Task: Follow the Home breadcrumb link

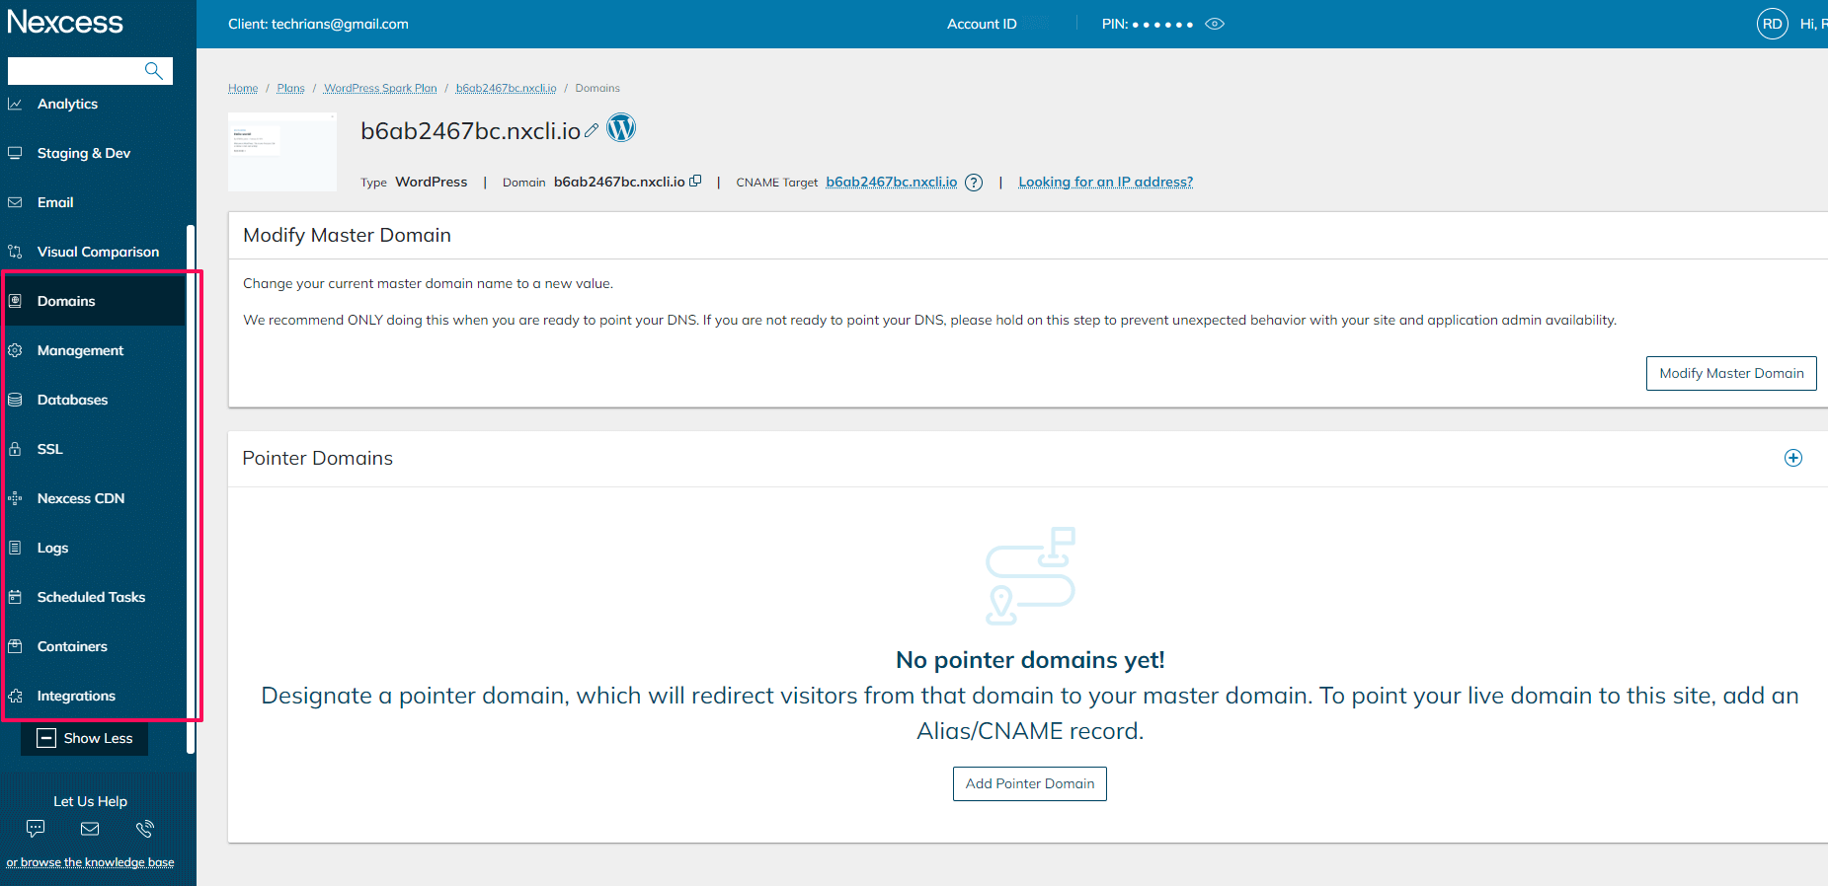Action: pyautogui.click(x=243, y=88)
